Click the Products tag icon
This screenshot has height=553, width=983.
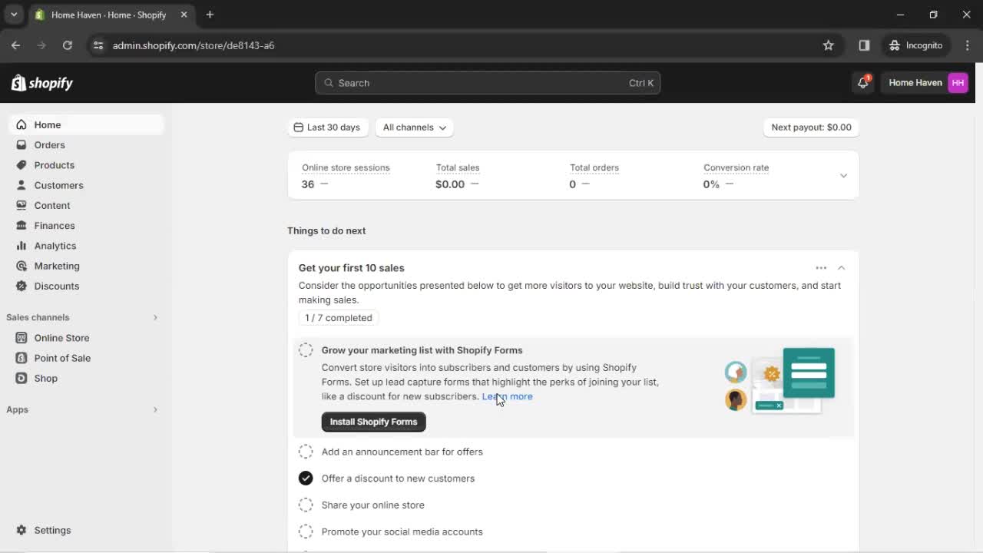click(22, 165)
